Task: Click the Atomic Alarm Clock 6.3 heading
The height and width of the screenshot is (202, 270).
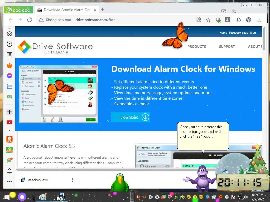Action: point(49,146)
